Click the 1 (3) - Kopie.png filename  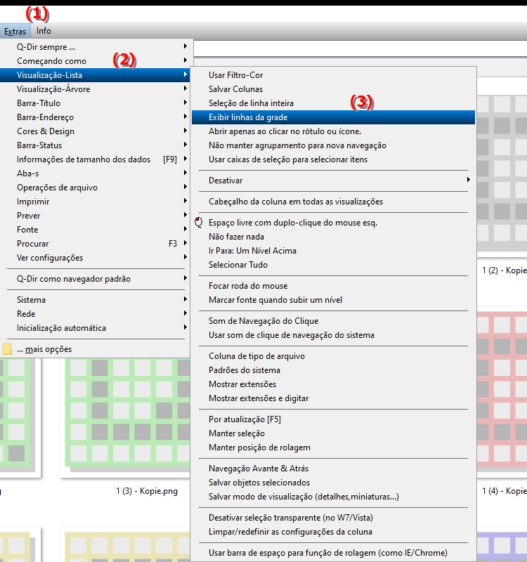click(147, 491)
